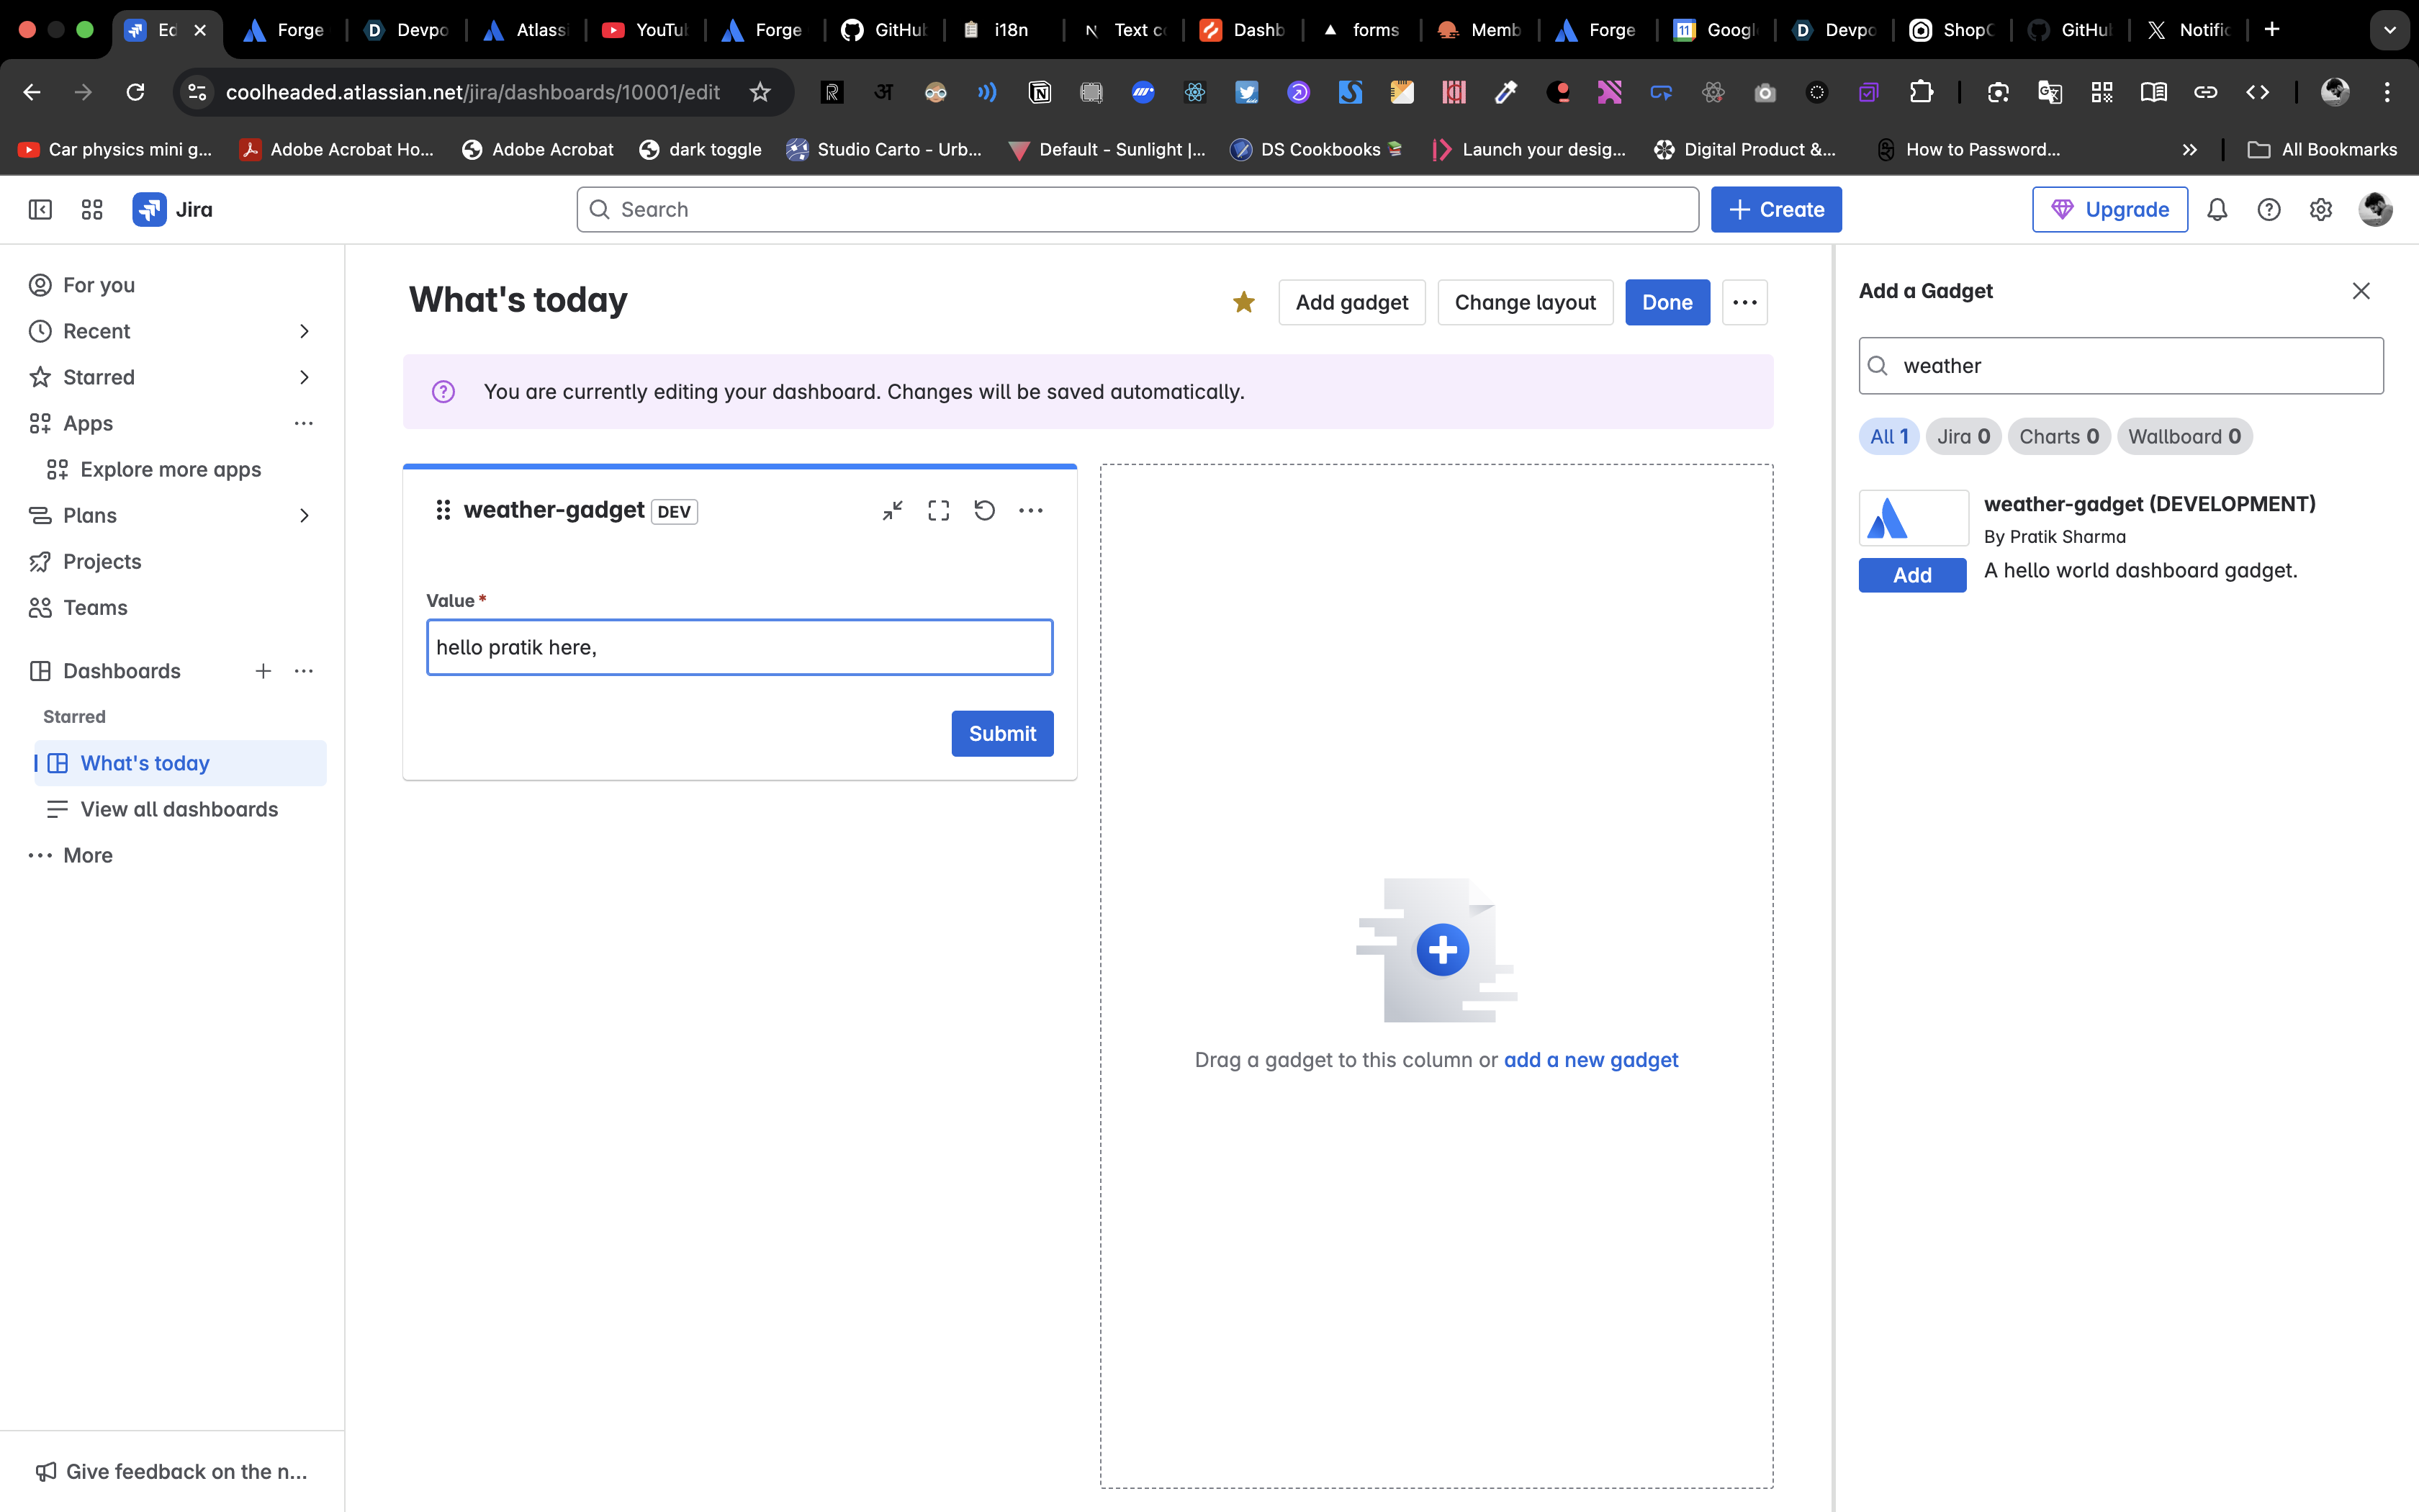Click the Value text input field
This screenshot has width=2419, height=1512.
click(739, 647)
